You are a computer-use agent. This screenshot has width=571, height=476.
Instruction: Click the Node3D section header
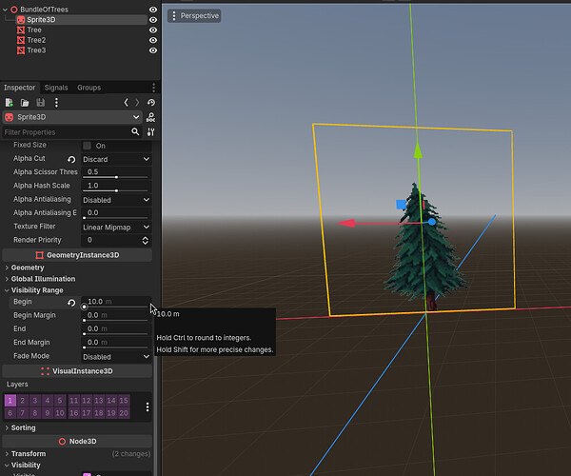click(x=77, y=442)
